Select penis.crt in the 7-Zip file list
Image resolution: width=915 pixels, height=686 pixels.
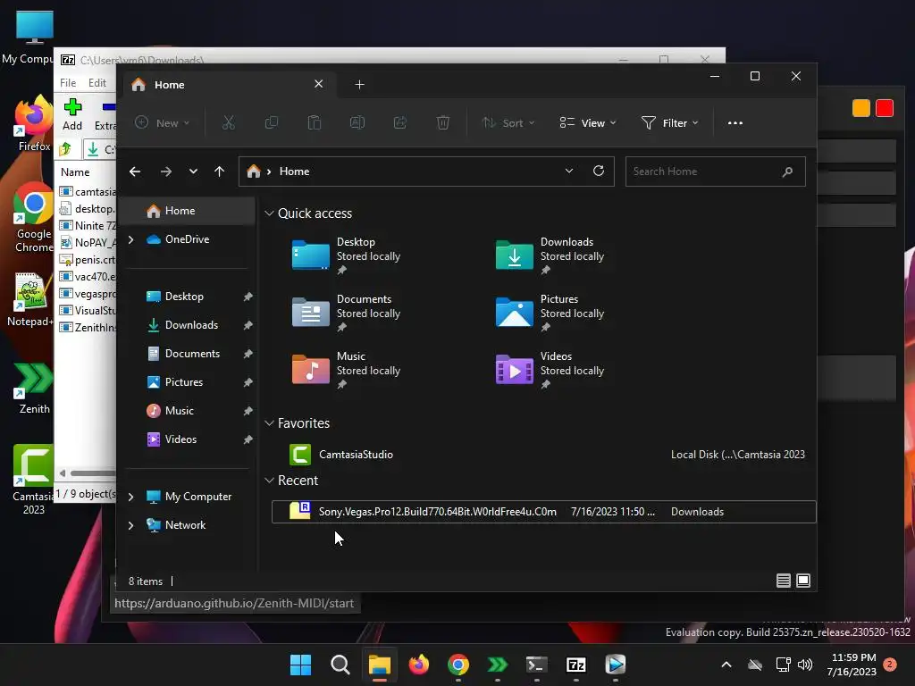click(88, 260)
